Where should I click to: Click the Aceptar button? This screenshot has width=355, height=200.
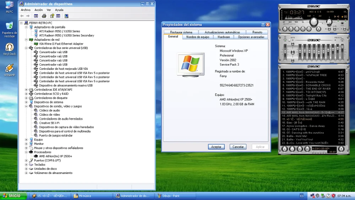(216, 147)
